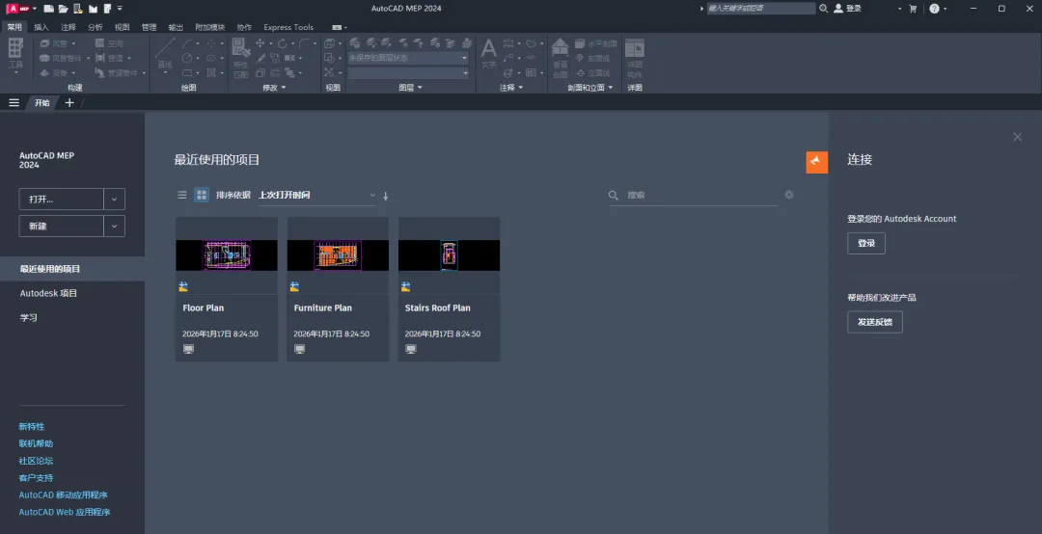Select the Move tool icon in the 修改 panel
This screenshot has width=1042, height=534.
(260, 43)
